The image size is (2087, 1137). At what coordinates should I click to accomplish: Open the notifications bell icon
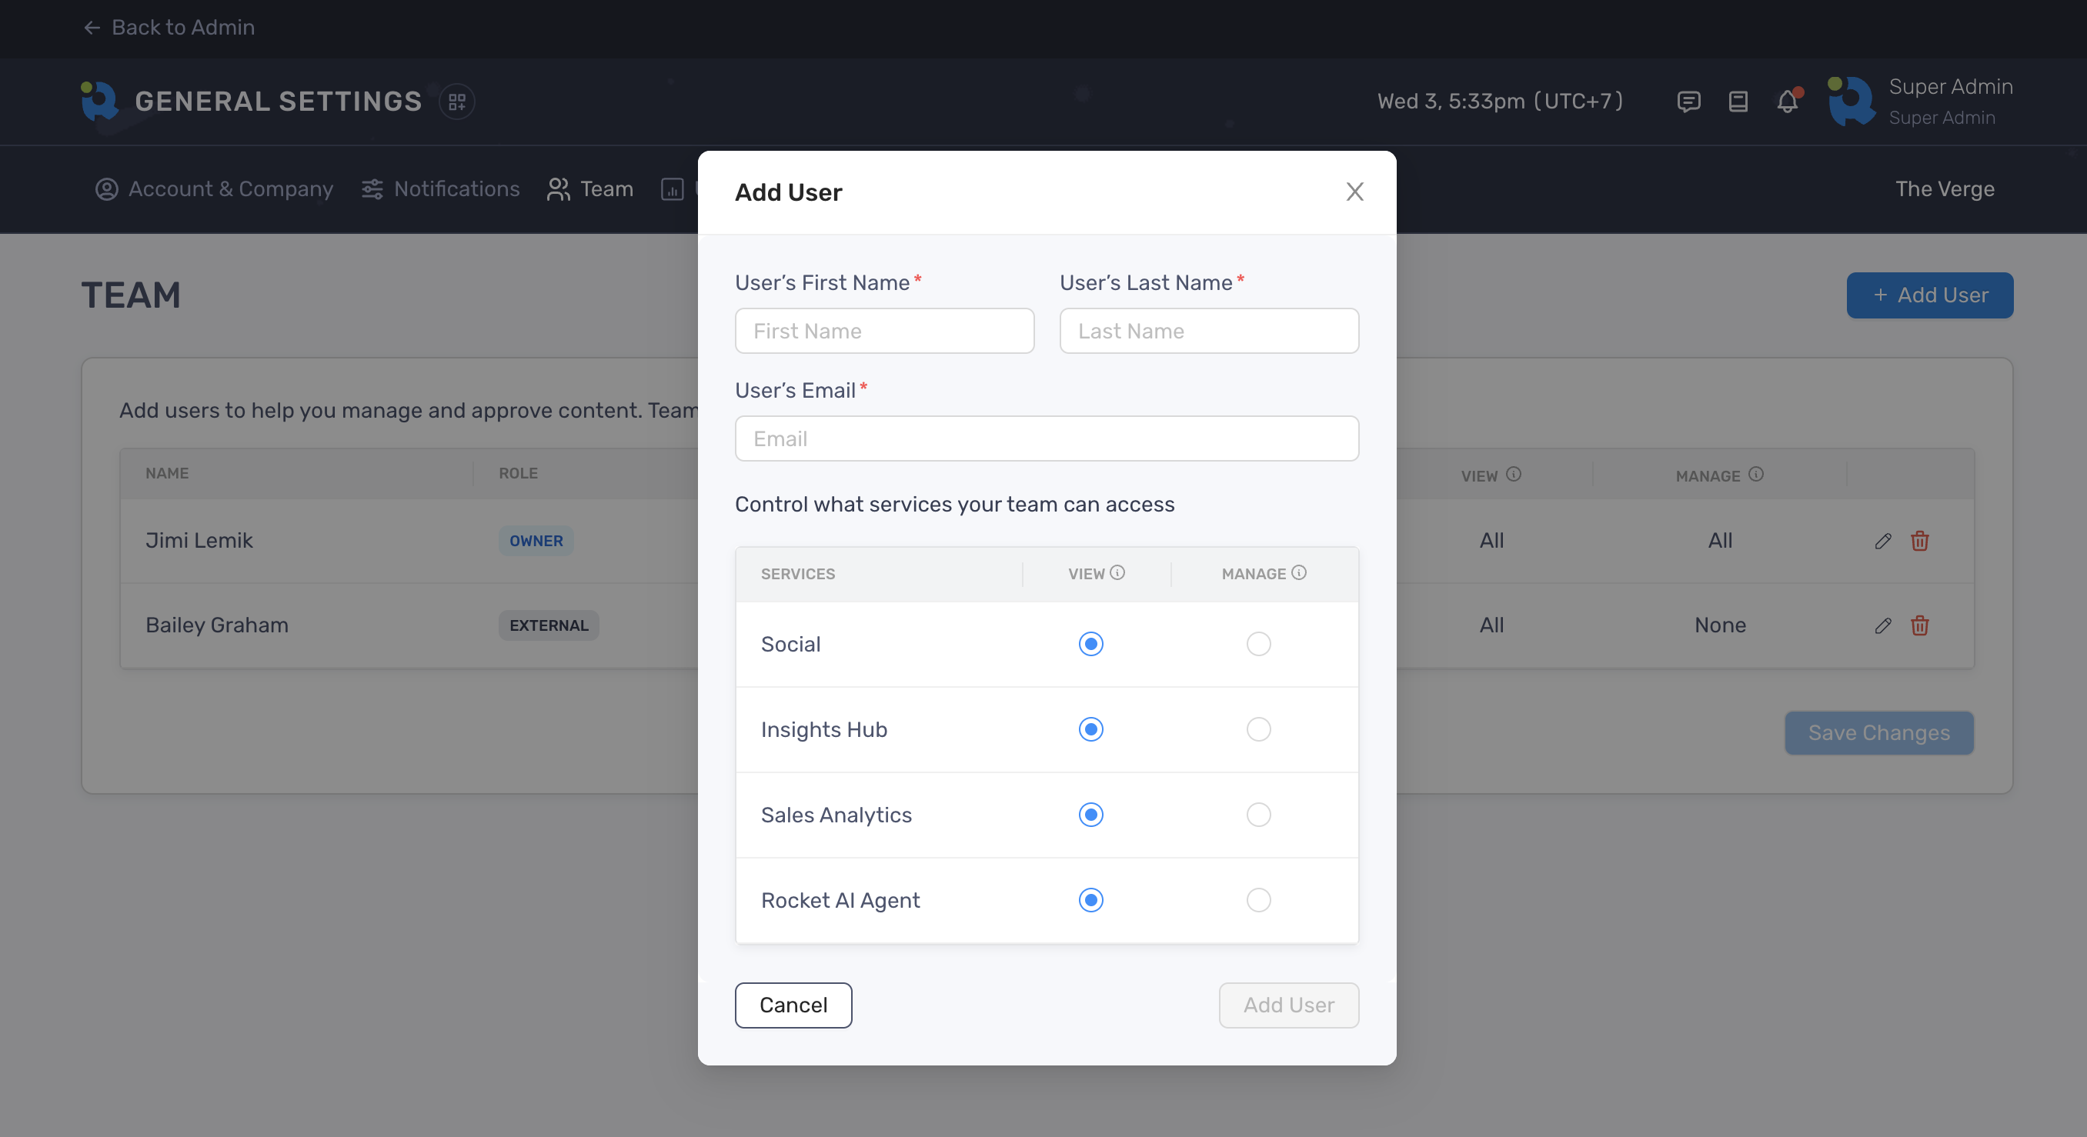pos(1787,102)
